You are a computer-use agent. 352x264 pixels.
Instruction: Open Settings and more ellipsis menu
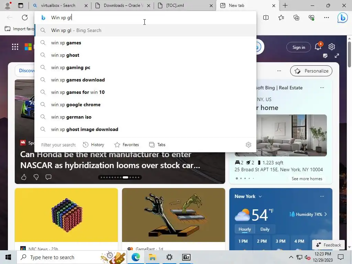327,18
